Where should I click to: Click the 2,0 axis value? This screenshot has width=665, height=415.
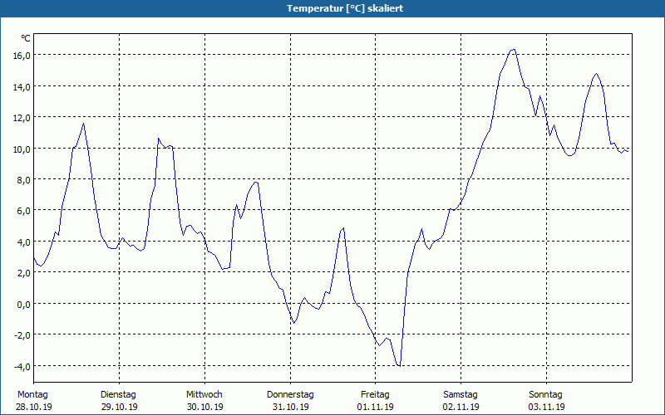click(x=24, y=273)
